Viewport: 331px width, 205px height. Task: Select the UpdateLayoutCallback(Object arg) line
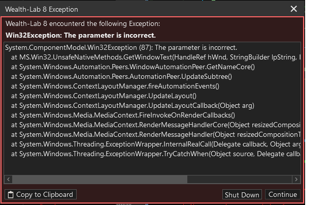(133, 106)
